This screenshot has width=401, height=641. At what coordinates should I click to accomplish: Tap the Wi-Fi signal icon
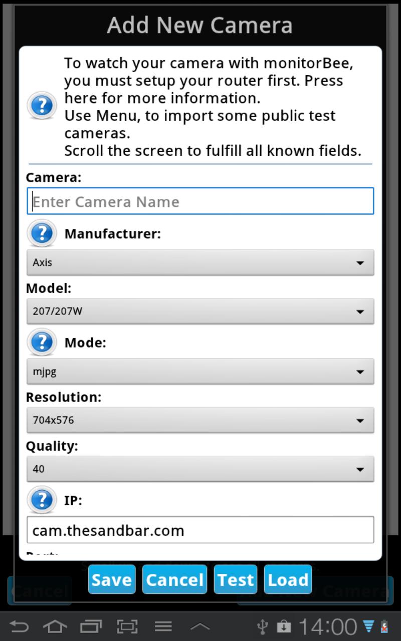point(368,626)
